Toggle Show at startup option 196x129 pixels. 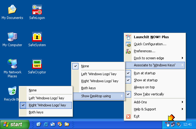click(155, 80)
